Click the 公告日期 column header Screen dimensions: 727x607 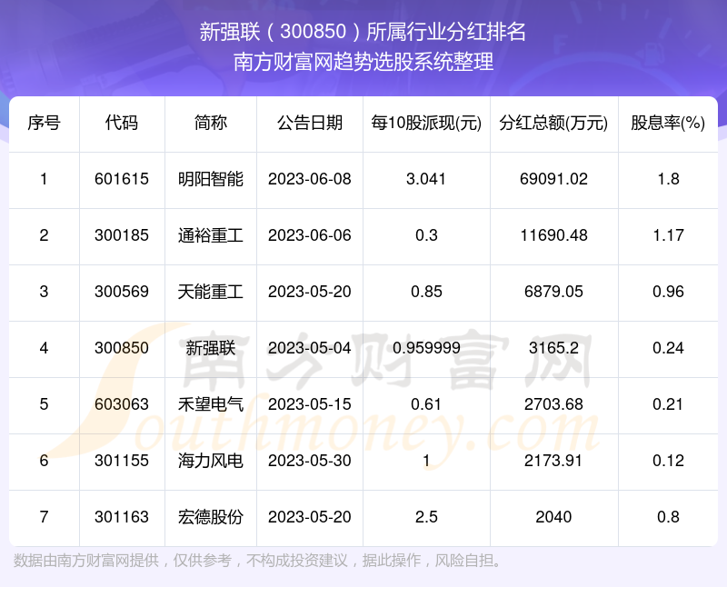310,124
